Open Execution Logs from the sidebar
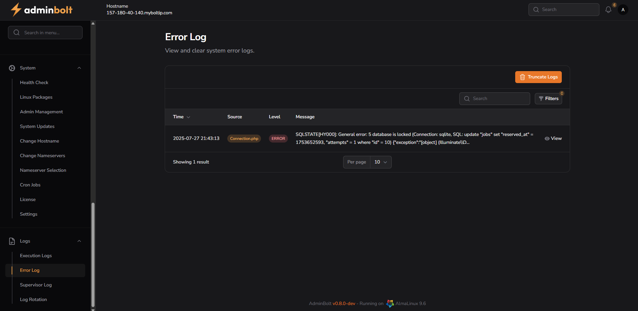Image resolution: width=638 pixels, height=311 pixels. [36, 256]
